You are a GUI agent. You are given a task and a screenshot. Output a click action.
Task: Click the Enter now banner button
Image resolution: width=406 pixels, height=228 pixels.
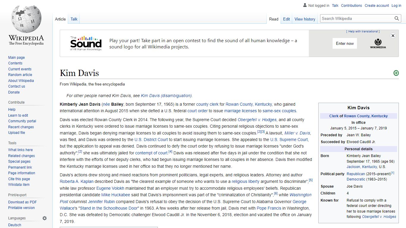[x=345, y=43]
